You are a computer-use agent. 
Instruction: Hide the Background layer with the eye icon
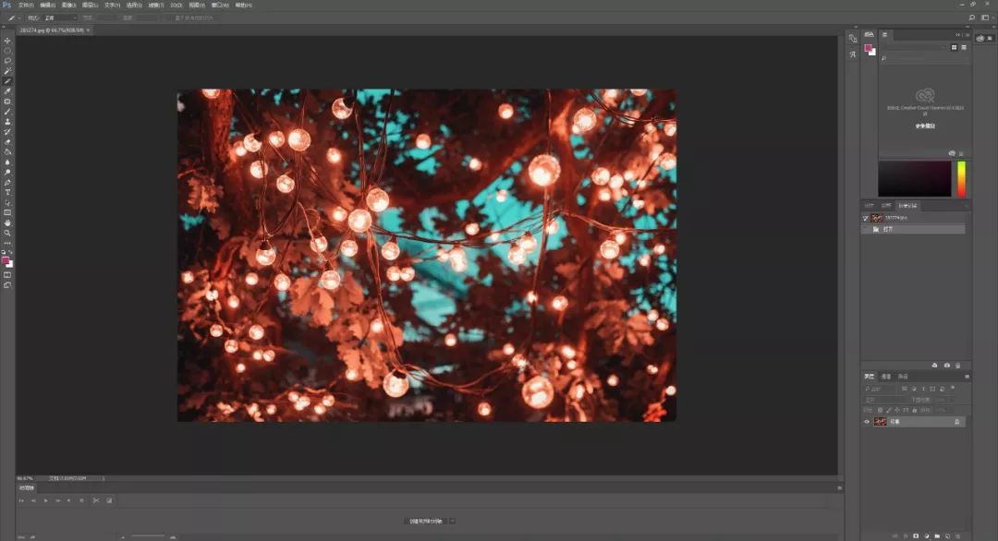click(867, 421)
